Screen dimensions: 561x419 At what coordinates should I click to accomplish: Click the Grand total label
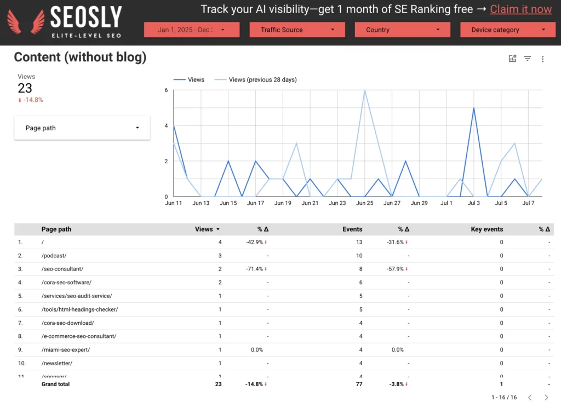[x=55, y=384]
